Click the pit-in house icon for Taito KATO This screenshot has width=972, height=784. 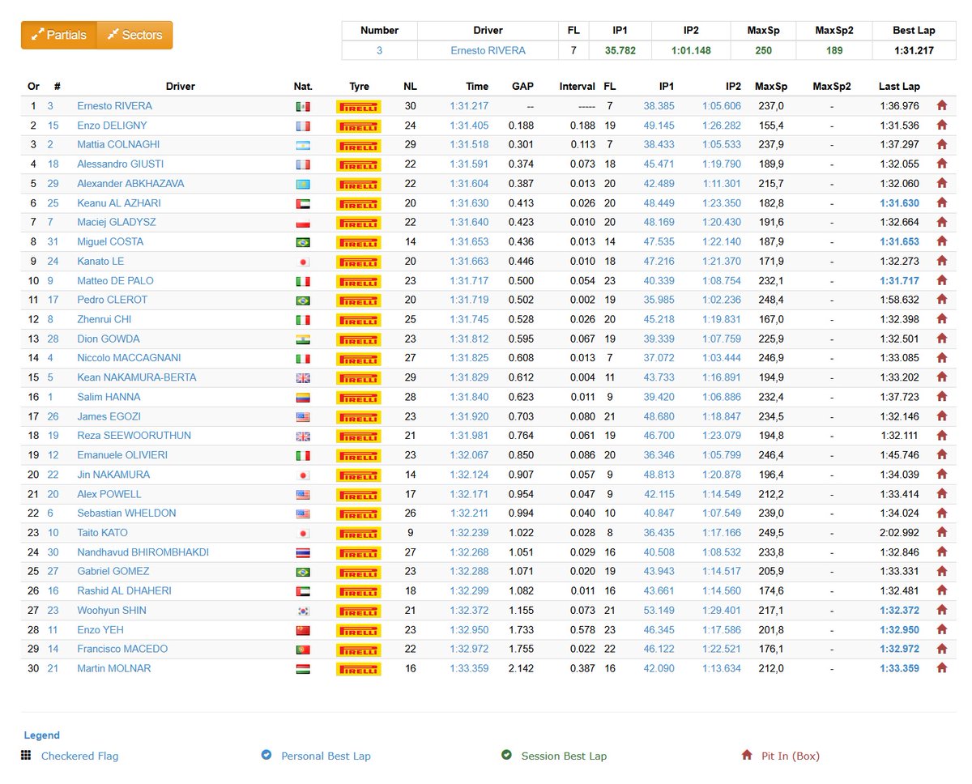click(x=941, y=533)
